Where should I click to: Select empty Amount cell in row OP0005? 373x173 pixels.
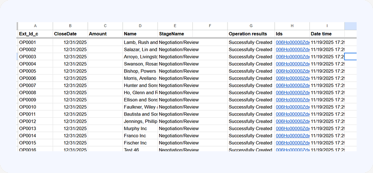coord(105,71)
